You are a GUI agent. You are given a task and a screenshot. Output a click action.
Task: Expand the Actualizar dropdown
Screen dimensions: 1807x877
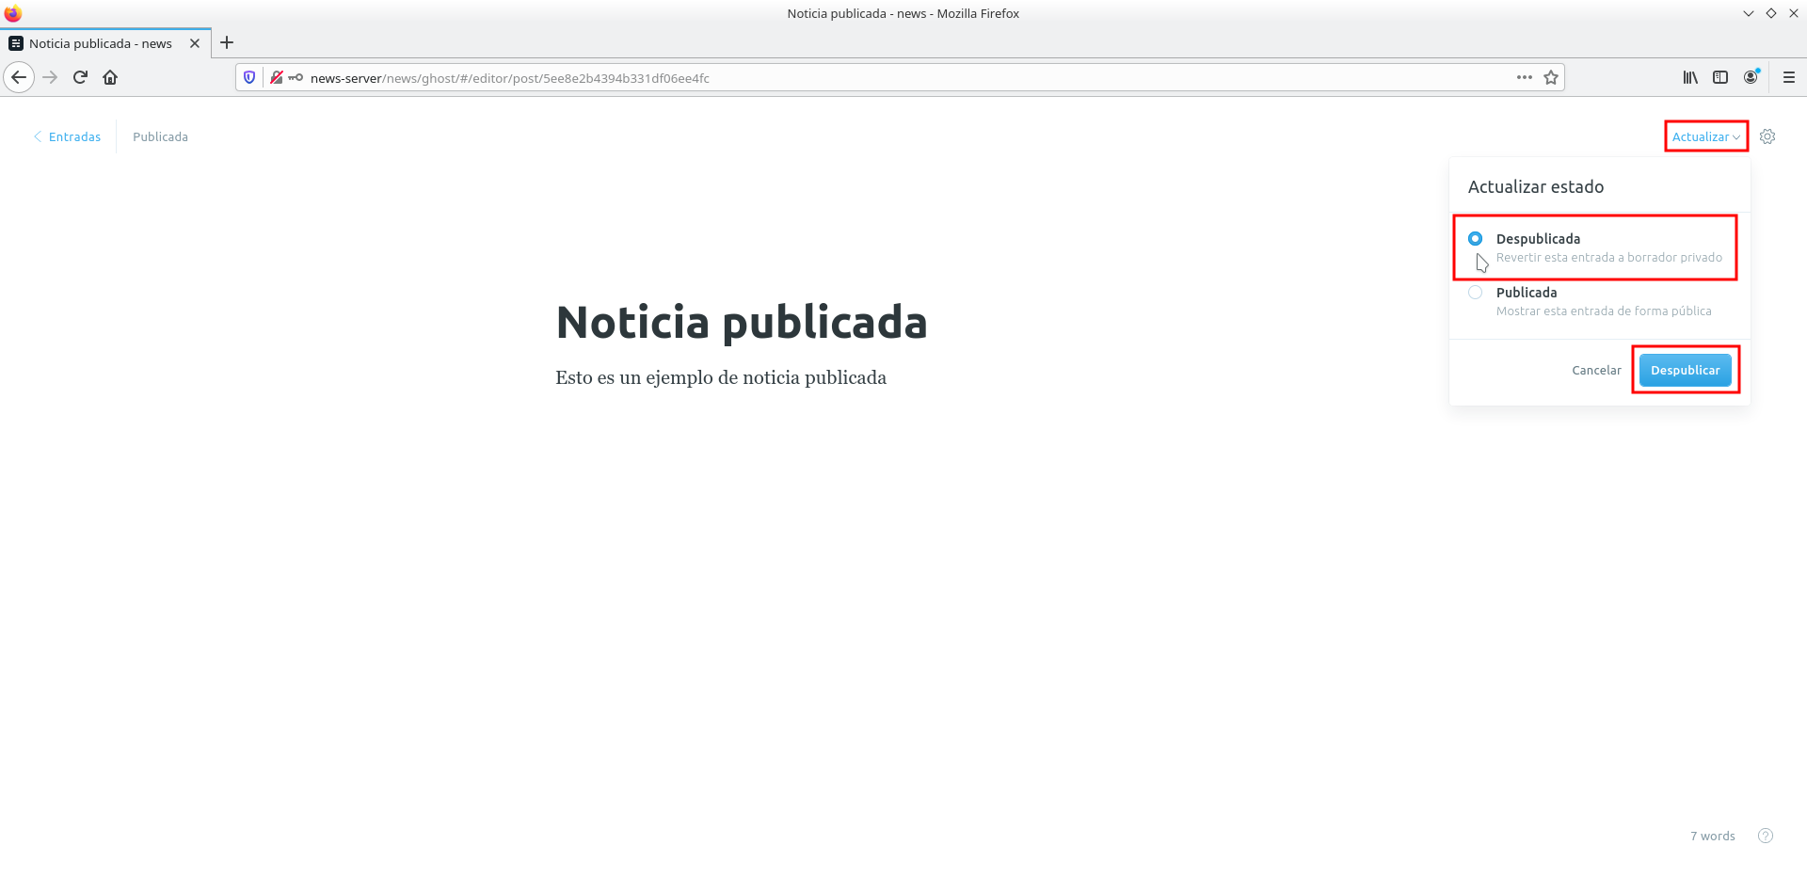coord(1705,136)
